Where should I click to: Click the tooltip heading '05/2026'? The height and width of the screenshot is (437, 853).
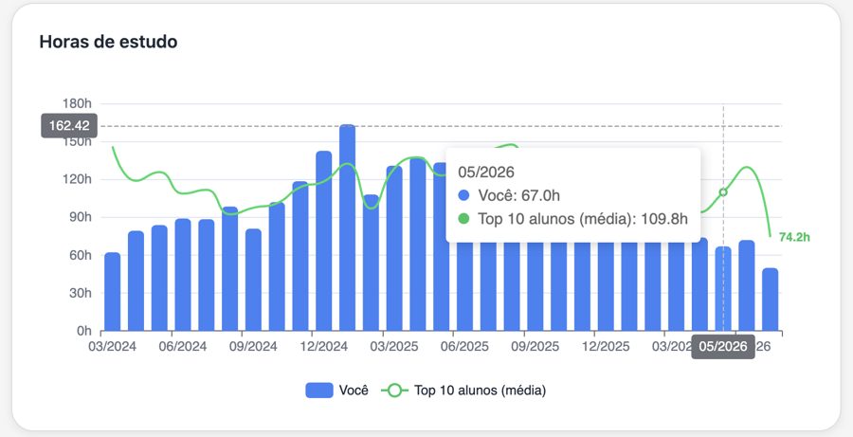486,173
